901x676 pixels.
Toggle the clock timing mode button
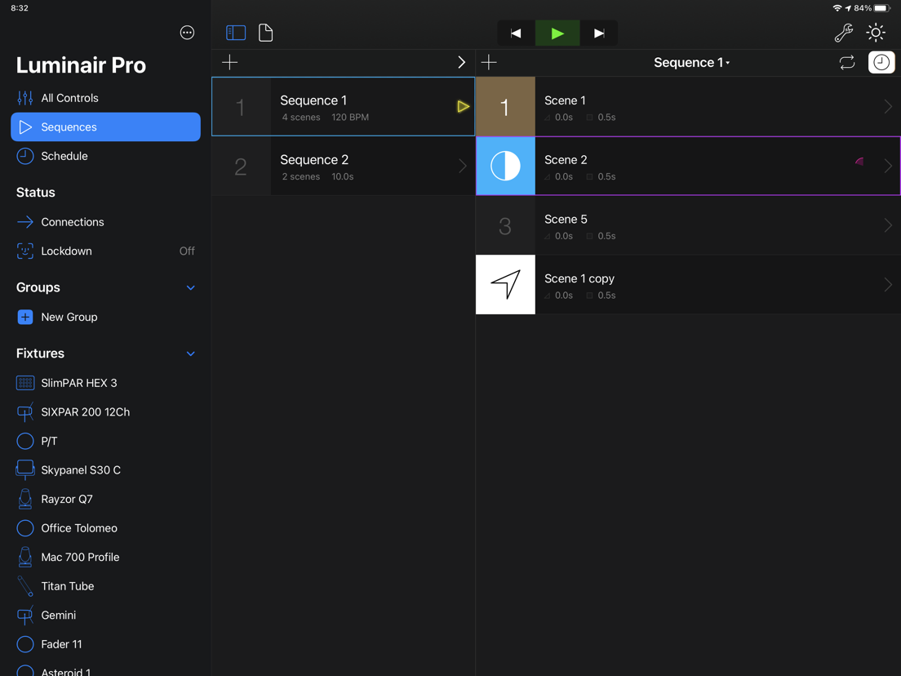[881, 62]
